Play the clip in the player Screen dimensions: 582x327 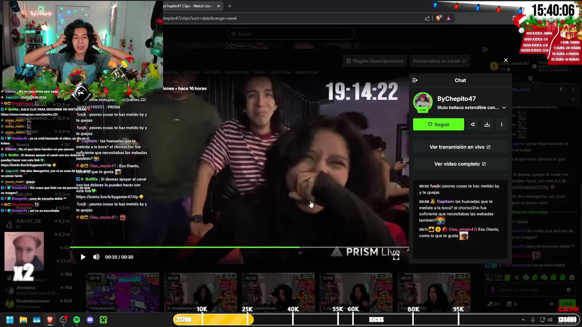coord(83,257)
